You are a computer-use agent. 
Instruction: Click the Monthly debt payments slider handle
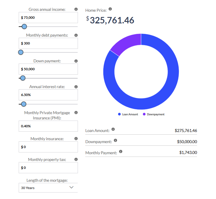coord(21,52)
